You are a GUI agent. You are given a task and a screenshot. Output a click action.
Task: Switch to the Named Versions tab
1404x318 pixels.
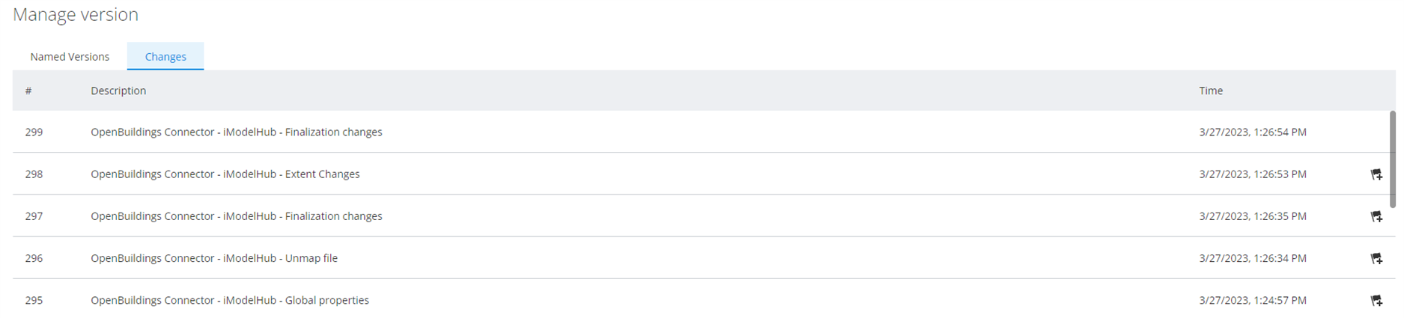pos(70,57)
